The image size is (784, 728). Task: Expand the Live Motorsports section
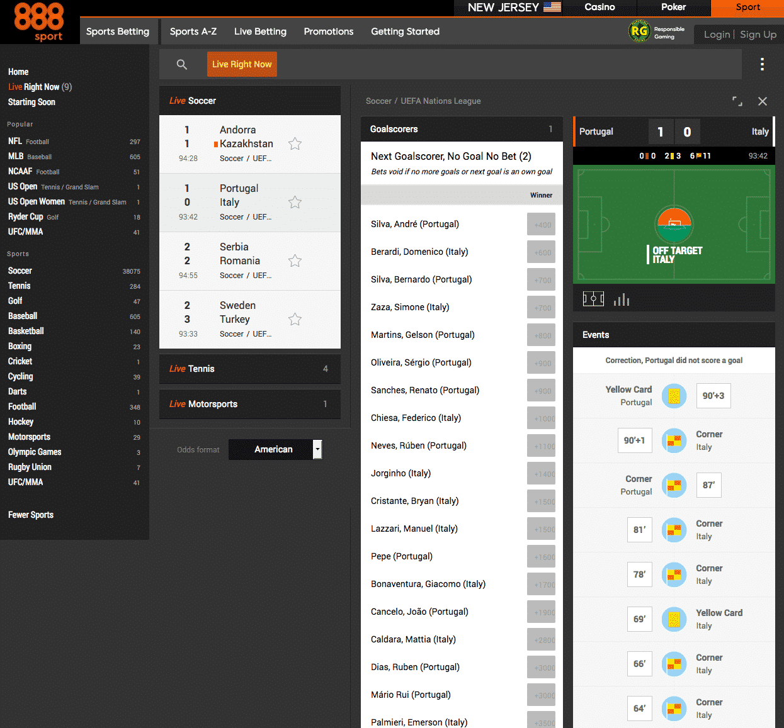[x=250, y=404]
